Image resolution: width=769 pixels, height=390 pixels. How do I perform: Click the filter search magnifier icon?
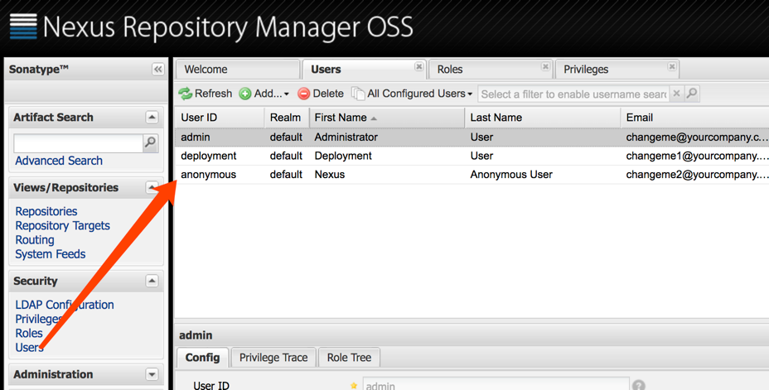point(692,94)
